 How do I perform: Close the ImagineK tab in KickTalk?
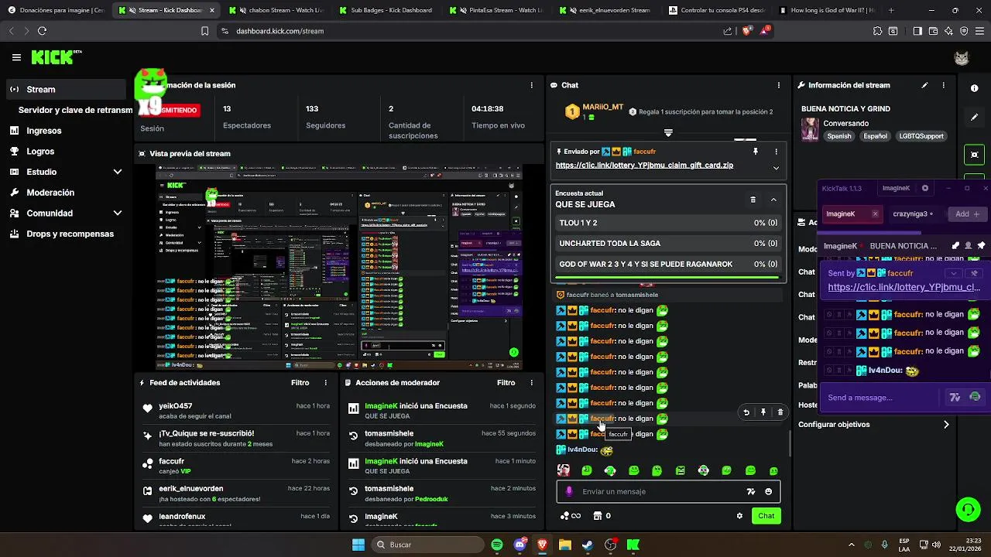pos(875,214)
